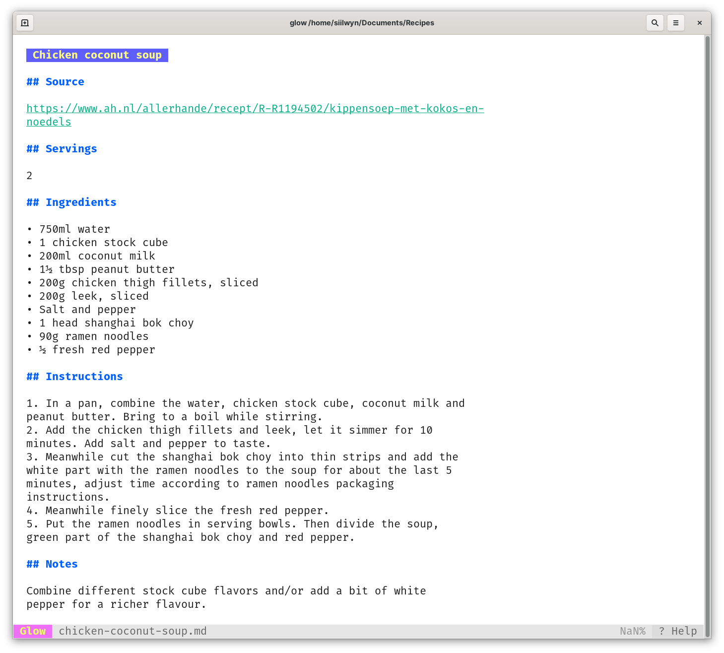Click instruction step 4 about slicing pepper
724x653 pixels.
178,511
